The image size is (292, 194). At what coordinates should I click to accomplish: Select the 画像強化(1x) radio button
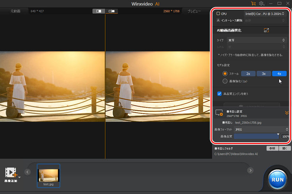point(225,81)
